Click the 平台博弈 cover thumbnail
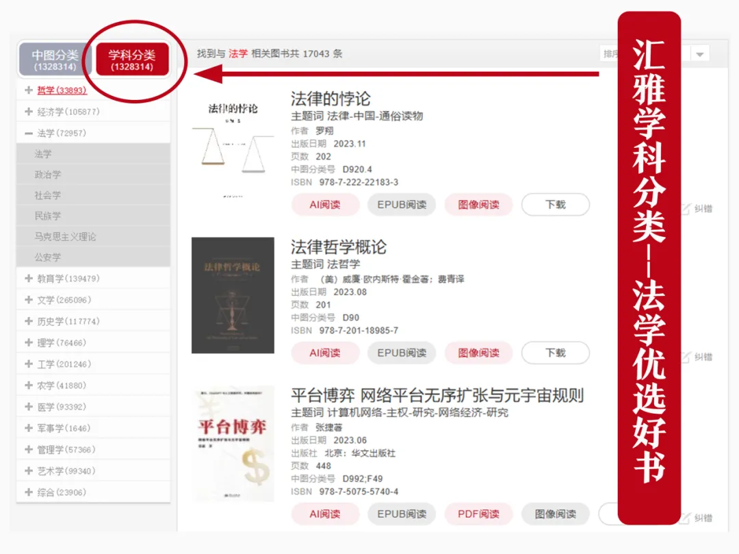The width and height of the screenshot is (739, 554). pyautogui.click(x=233, y=444)
